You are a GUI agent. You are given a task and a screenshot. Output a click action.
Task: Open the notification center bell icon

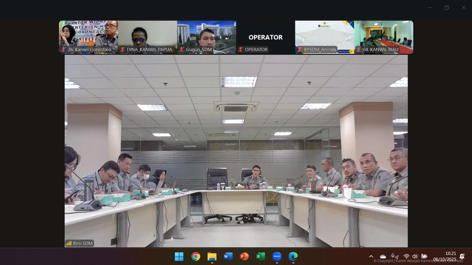tap(462, 256)
